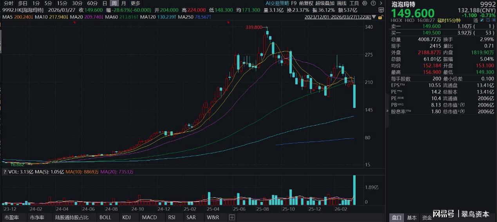Click the double-arrow icon left of 股息率
The height and width of the screenshot is (222, 497).
pyautogui.click(x=388, y=112)
